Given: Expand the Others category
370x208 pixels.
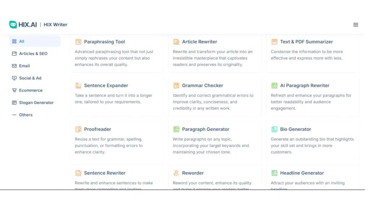Looking at the screenshot, I should tap(26, 115).
